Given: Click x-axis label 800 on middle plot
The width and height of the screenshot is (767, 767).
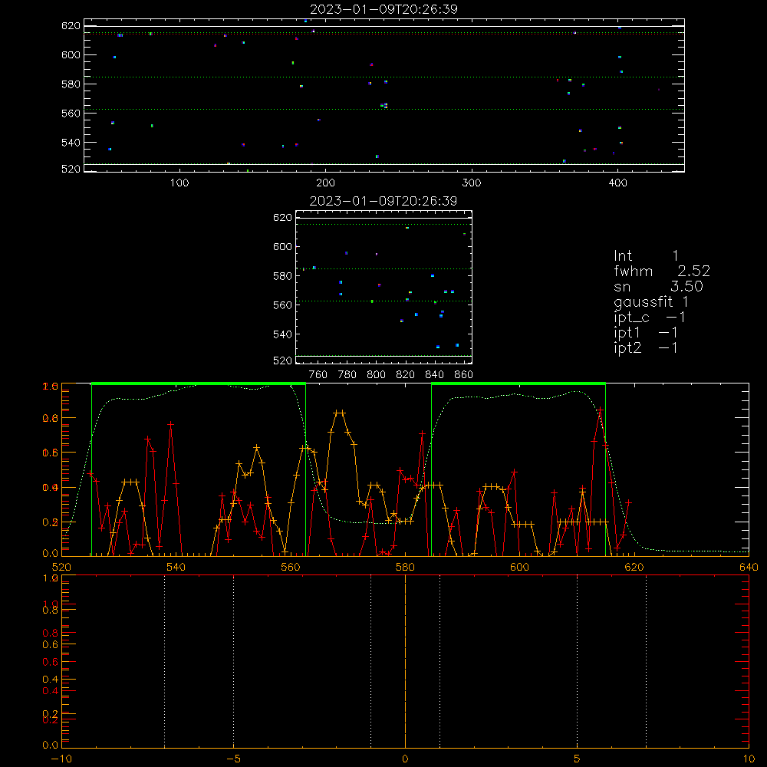Looking at the screenshot, I should coord(376,375).
